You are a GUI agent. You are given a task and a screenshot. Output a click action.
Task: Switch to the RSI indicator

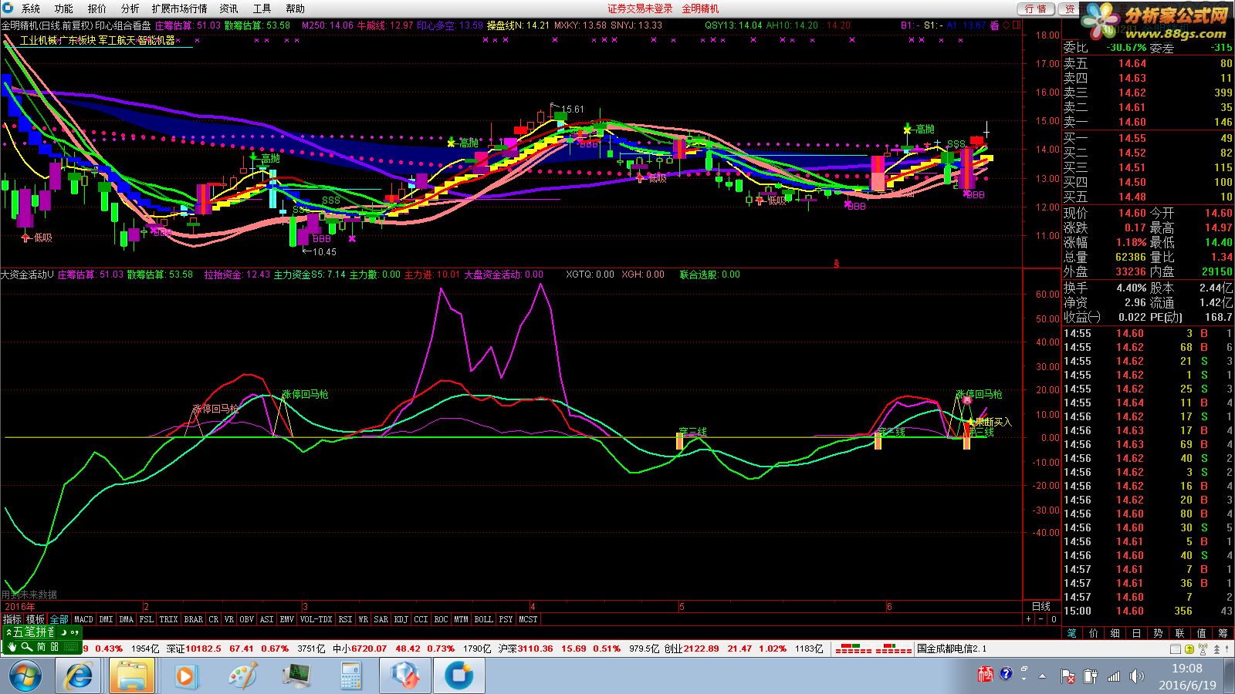pos(345,619)
